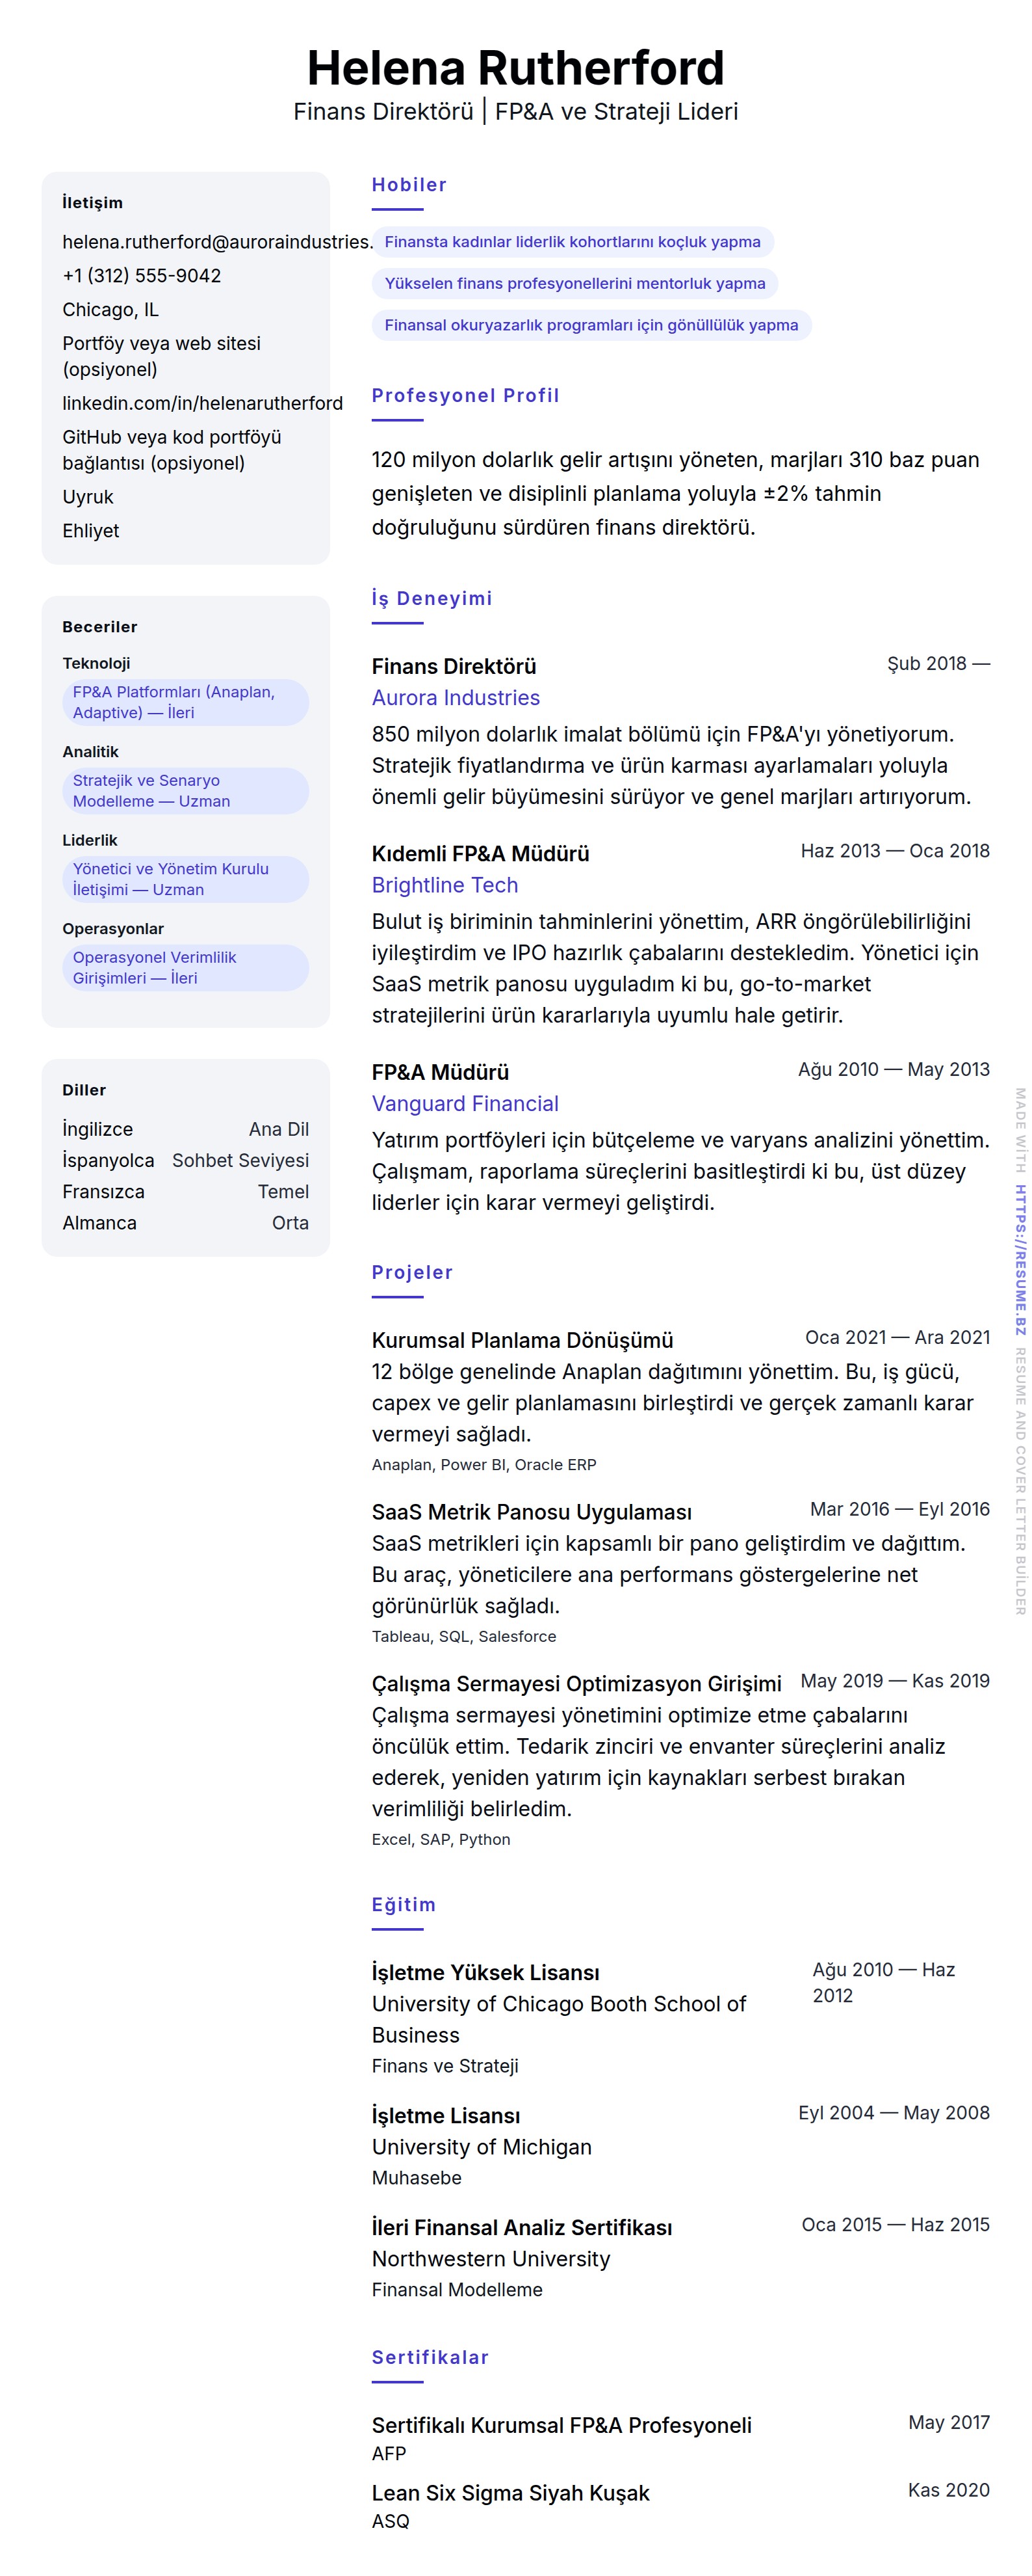This screenshot has height=2576, width=1032.
Task: Click the phone number +1 (312) 555-9042
Action: tap(142, 276)
